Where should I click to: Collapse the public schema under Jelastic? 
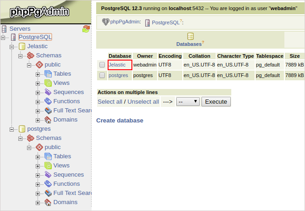pos(29,65)
